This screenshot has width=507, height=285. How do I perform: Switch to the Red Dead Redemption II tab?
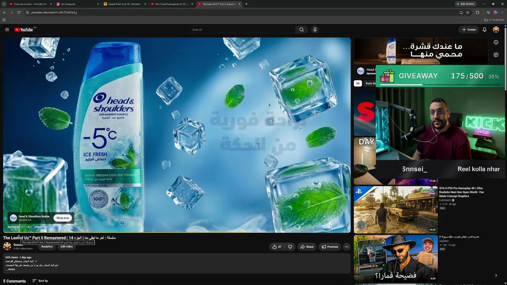(172, 4)
